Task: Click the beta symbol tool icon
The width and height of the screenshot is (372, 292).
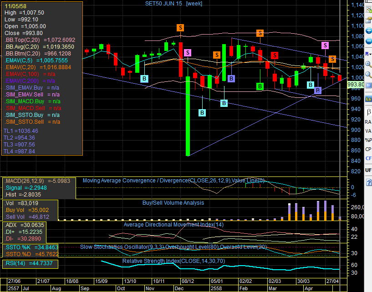Action: click(x=368, y=111)
